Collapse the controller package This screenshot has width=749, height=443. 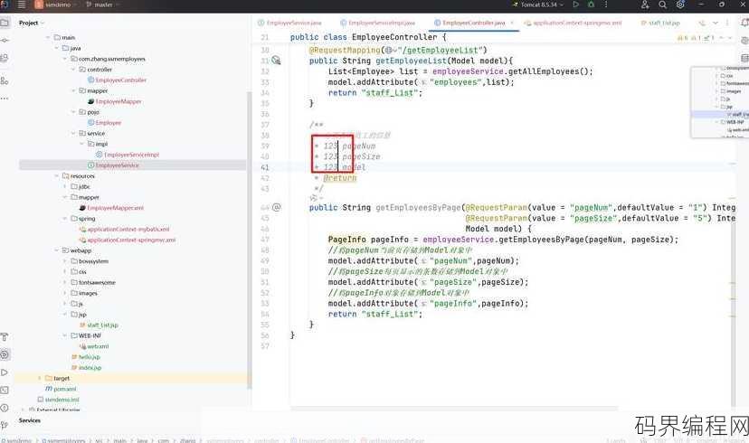tap(73, 70)
